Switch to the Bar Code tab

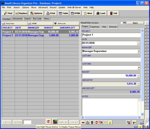click(37, 19)
